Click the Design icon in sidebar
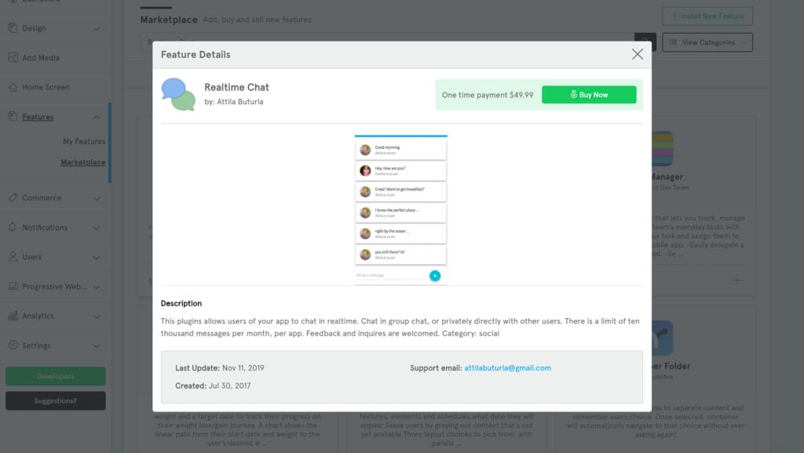 (x=13, y=28)
